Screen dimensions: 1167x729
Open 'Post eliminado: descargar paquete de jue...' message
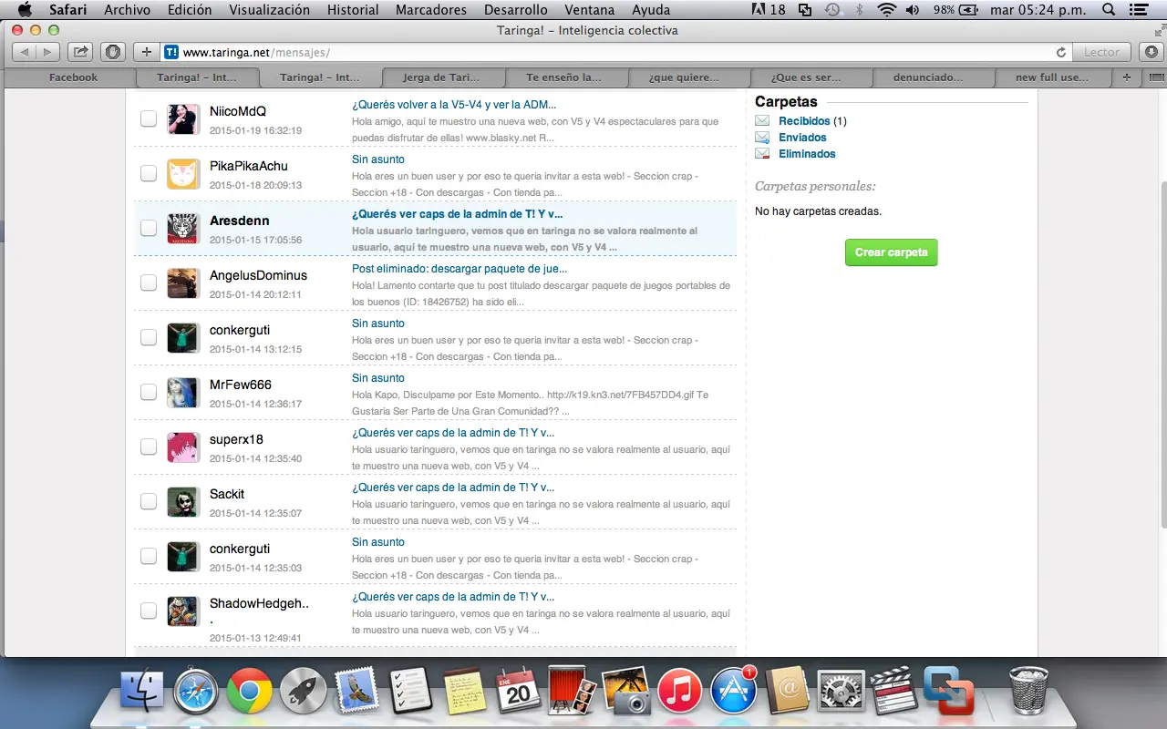[460, 269]
